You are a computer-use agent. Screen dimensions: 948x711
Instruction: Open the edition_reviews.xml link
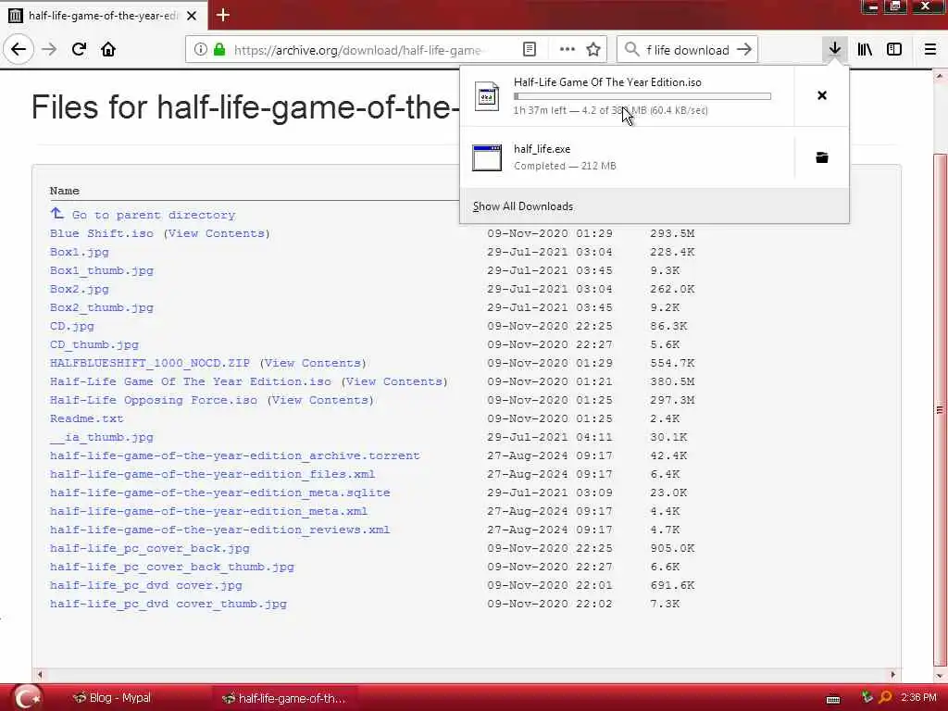[220, 530]
